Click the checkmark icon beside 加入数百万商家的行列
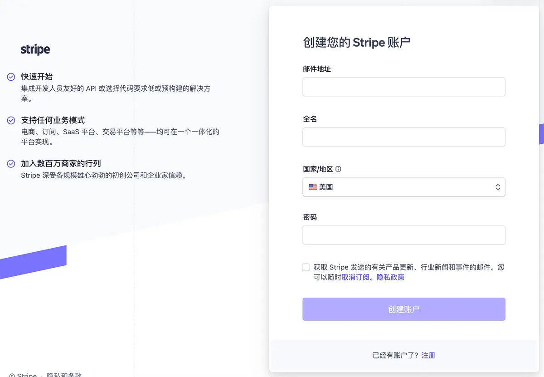Screen dimensions: 544x377 [x=11, y=164]
